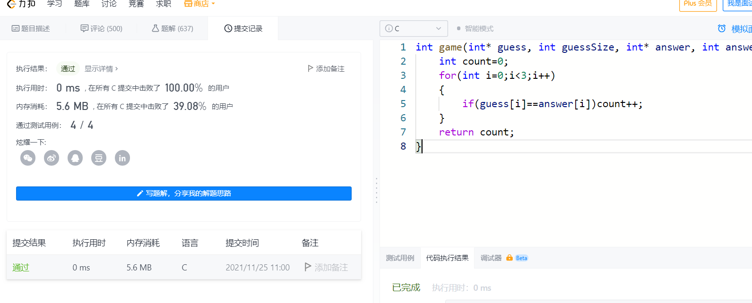
Task: Click the 写题解 share solution button
Action: (x=184, y=194)
